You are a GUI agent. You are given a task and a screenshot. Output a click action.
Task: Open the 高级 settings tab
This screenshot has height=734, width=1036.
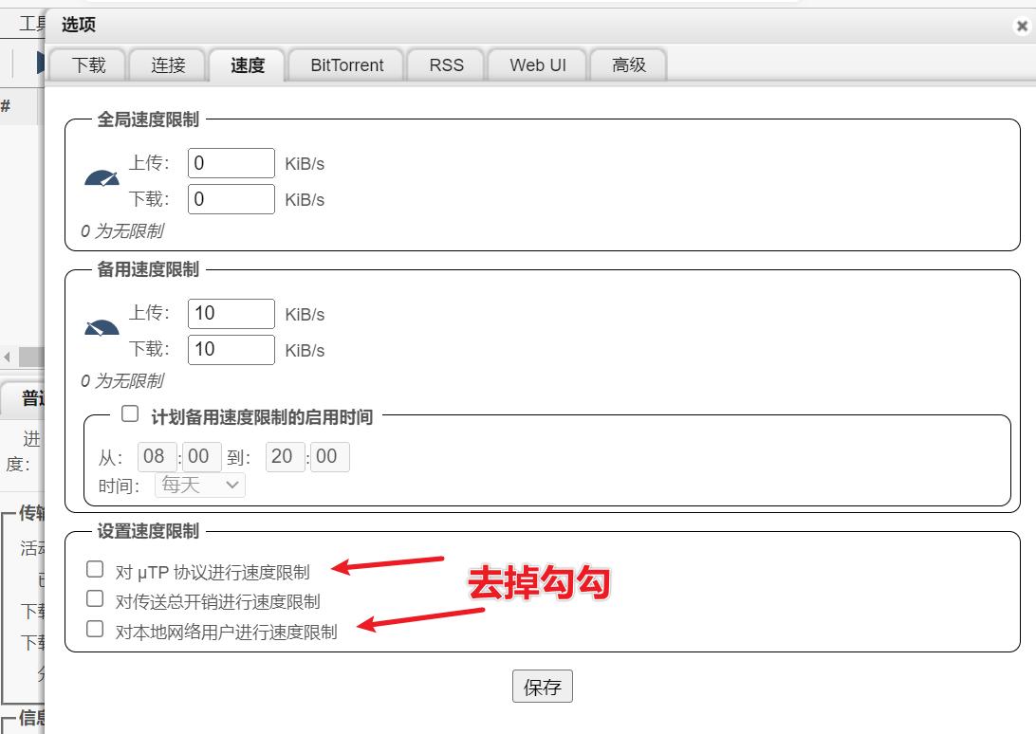tap(627, 64)
